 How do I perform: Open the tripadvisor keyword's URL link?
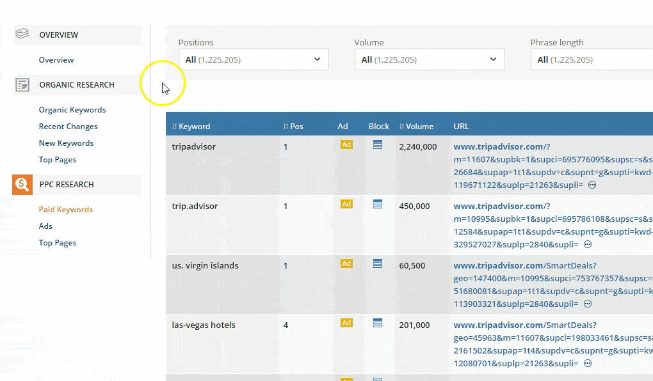click(x=553, y=166)
